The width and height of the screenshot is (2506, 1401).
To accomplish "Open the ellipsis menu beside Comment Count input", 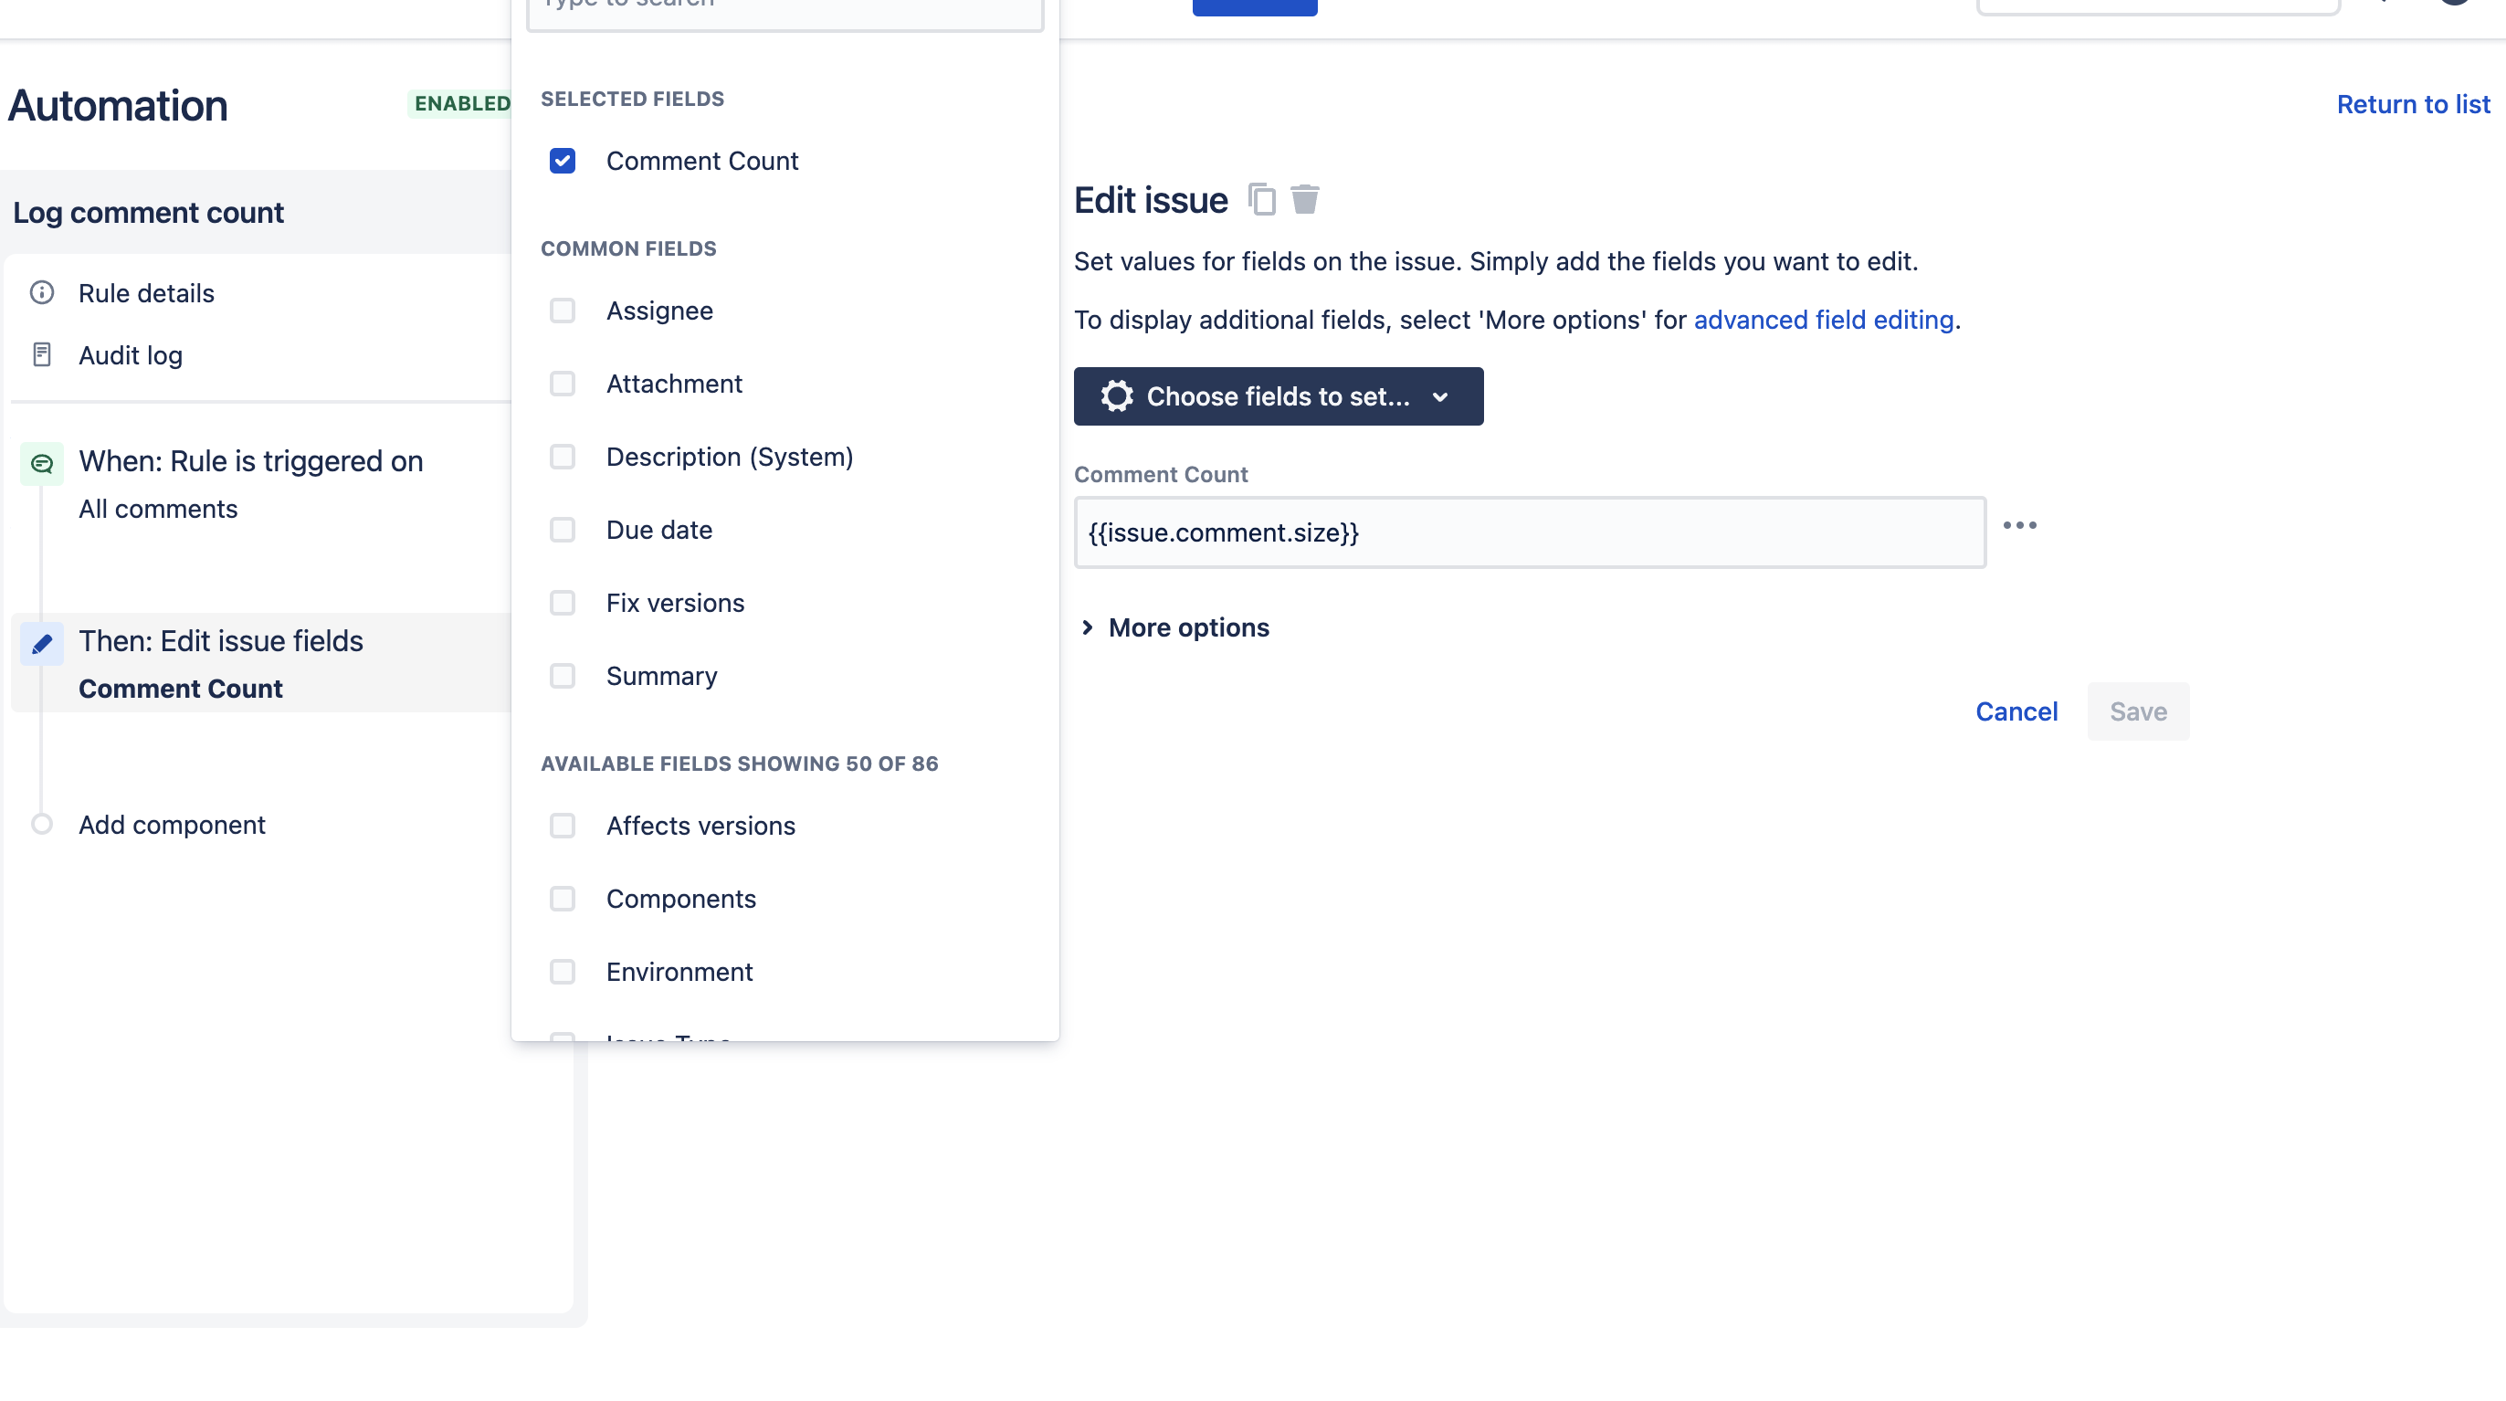I will tap(2022, 524).
